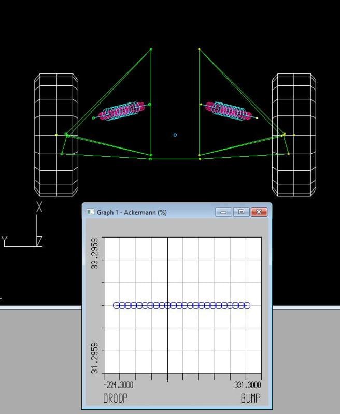Minimize the Graph 1 Ackermann window
The width and height of the screenshot is (340, 414).
point(224,212)
